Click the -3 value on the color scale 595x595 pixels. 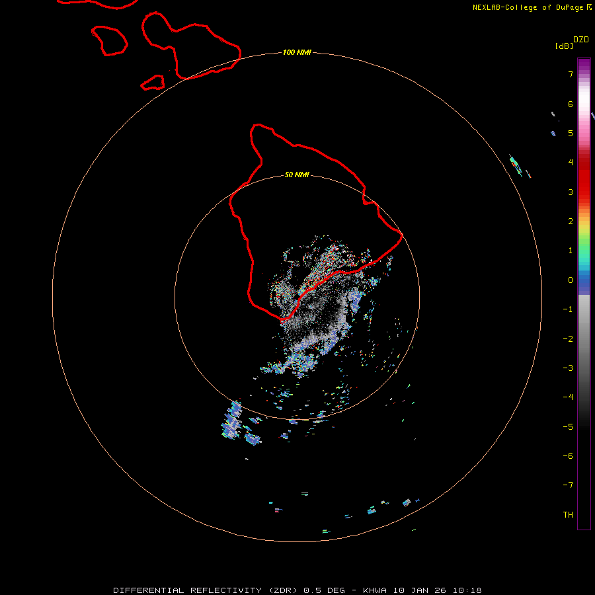[x=568, y=368]
